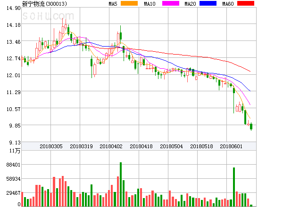The height and width of the screenshot is (207, 283).
Task: Click the 20180319 date label
Action: coord(81,146)
